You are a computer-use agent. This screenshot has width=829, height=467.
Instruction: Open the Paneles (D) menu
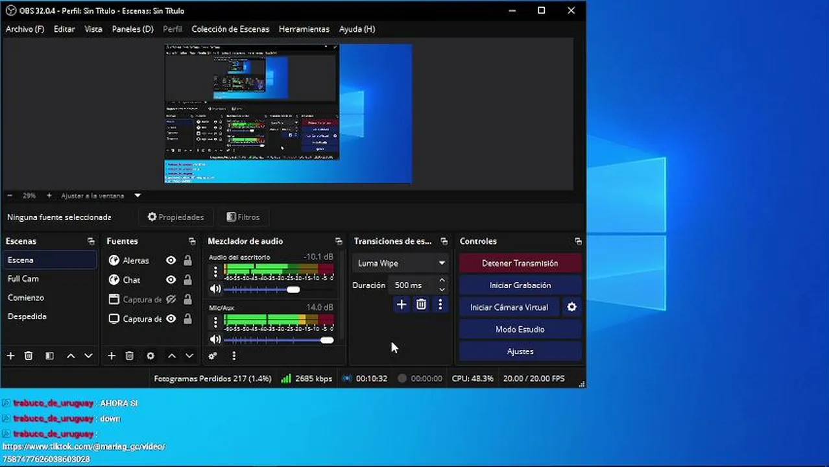[x=132, y=29]
